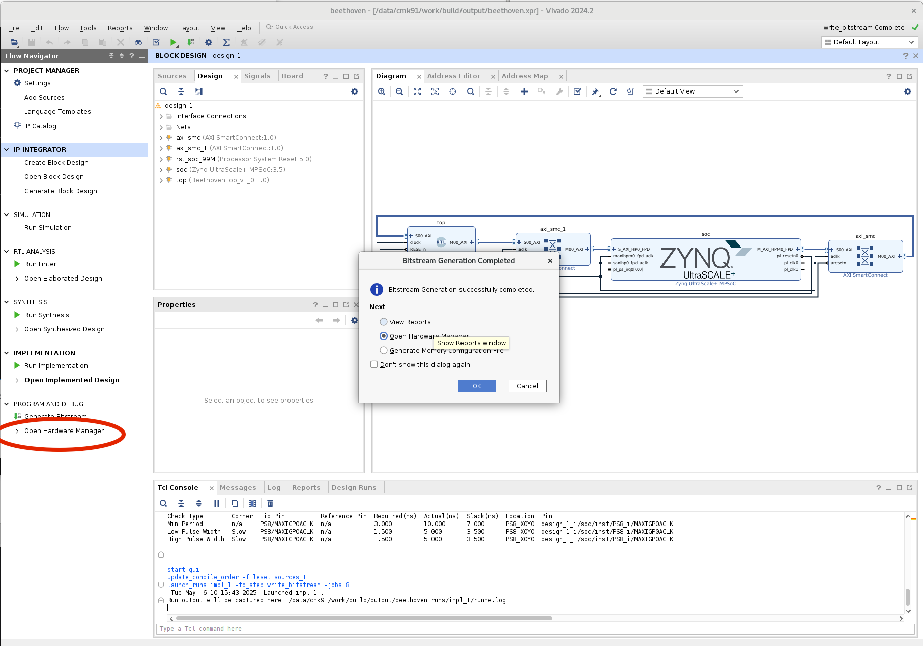Image resolution: width=923 pixels, height=646 pixels.
Task: Collapse the IP INTEGRATOR section
Action: [x=7, y=150]
